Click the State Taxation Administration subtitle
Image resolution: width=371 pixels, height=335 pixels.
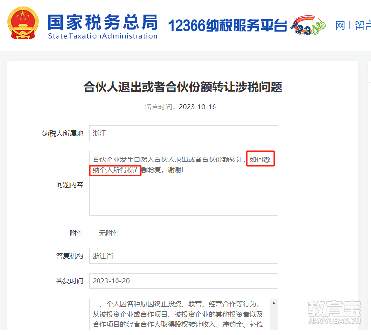tap(103, 36)
